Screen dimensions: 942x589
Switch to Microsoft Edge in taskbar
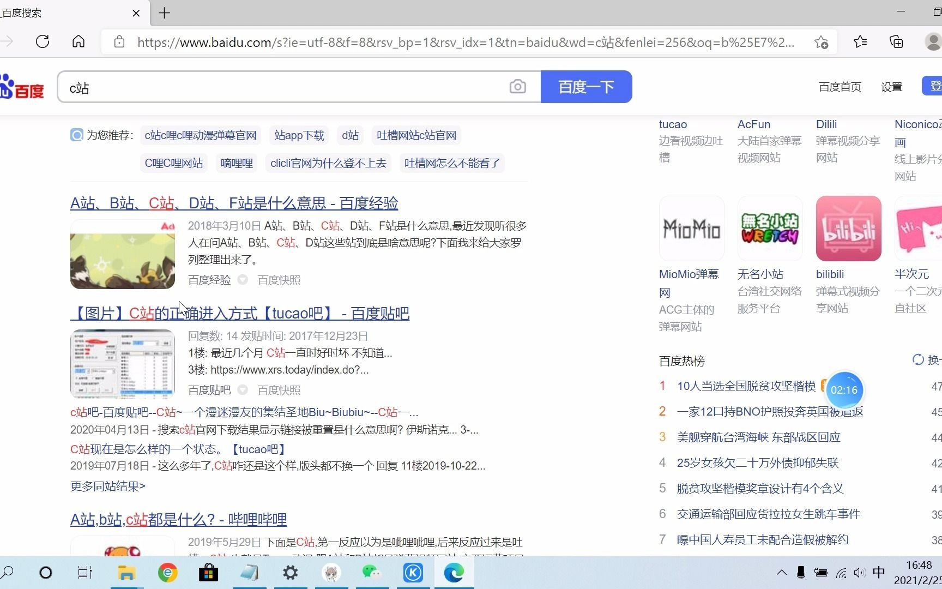[x=454, y=573]
